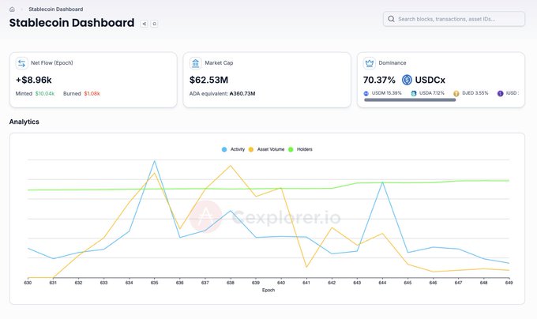Click the bookmark icon beside the title
Viewport: 537px width, 319px height.
(155, 24)
